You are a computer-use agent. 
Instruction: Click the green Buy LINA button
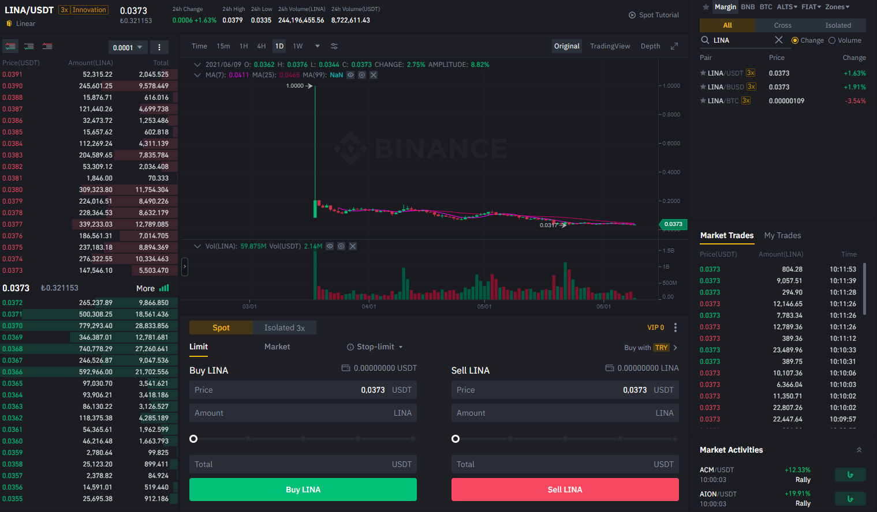(303, 490)
